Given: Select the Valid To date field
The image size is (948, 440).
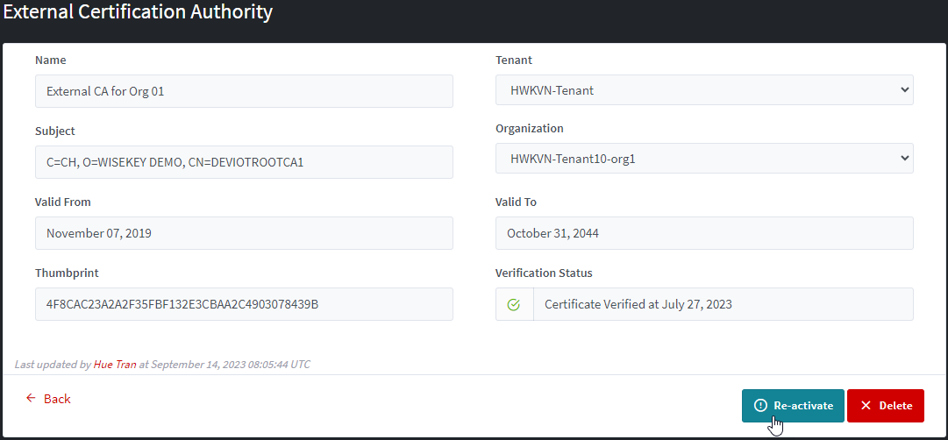Looking at the screenshot, I should pos(704,233).
